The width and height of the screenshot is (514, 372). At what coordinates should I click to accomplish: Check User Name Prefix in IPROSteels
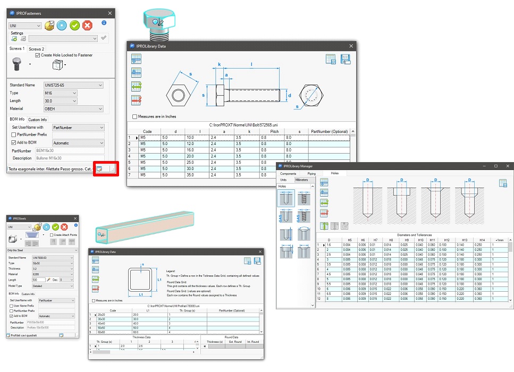[x=12, y=306]
